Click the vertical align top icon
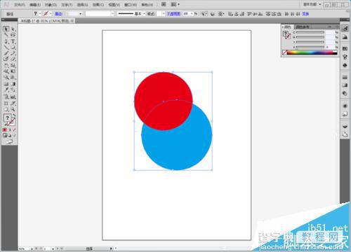The height and width of the screenshot is (252, 351). [x=250, y=14]
